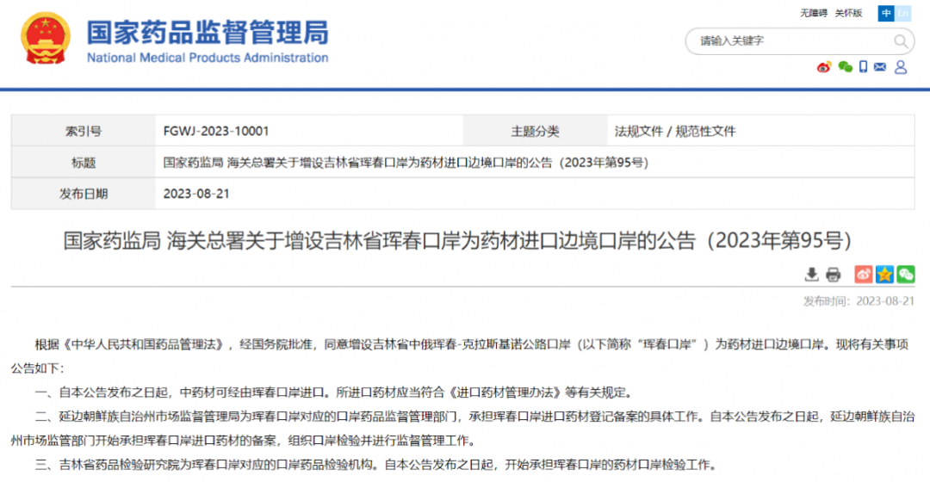Share article to Weibo below title
930x482 pixels.
coord(863,275)
